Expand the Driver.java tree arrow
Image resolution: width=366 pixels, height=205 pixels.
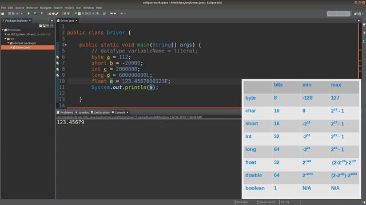point(11,47)
